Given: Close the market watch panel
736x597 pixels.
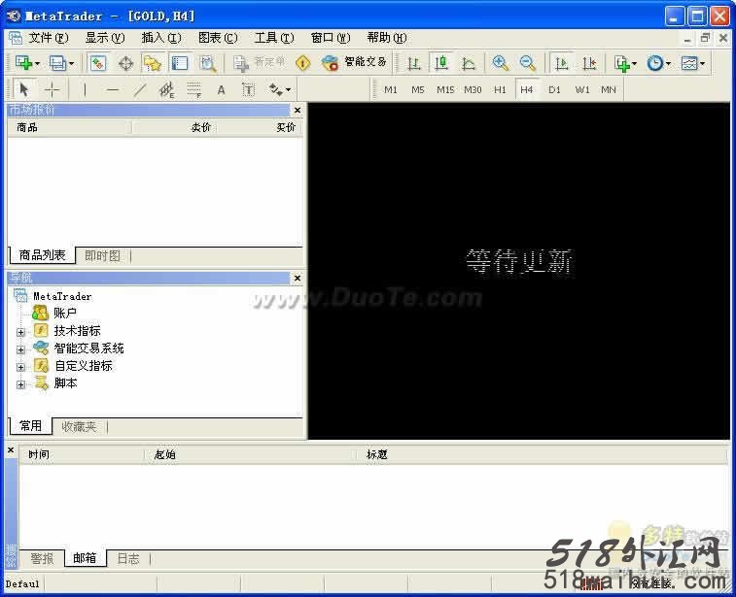Looking at the screenshot, I should [x=298, y=110].
